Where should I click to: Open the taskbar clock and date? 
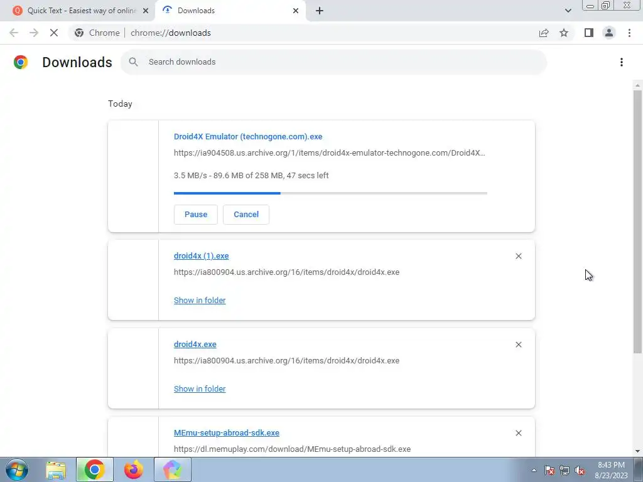(611, 470)
